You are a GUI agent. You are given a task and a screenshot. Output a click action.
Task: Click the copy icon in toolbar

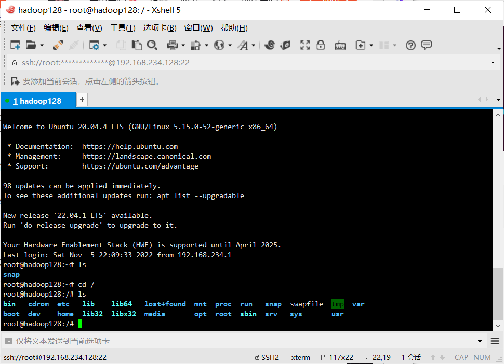[x=121, y=45]
